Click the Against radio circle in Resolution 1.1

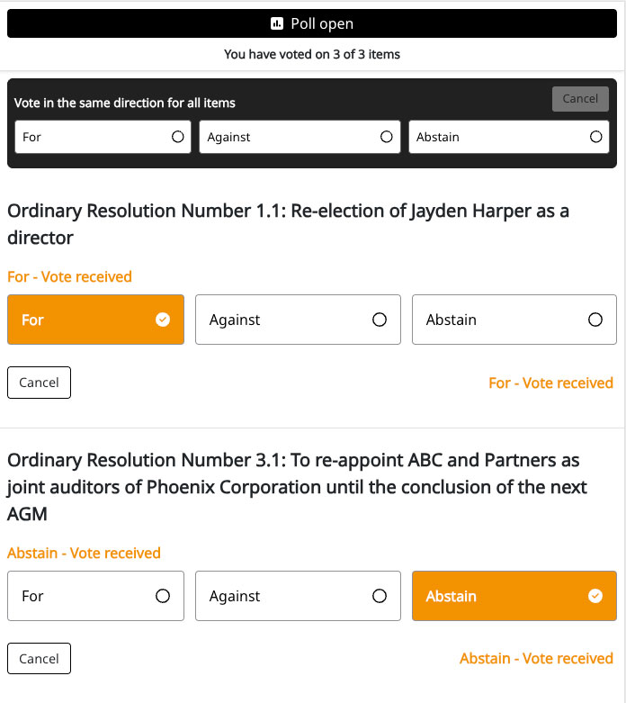click(x=380, y=320)
